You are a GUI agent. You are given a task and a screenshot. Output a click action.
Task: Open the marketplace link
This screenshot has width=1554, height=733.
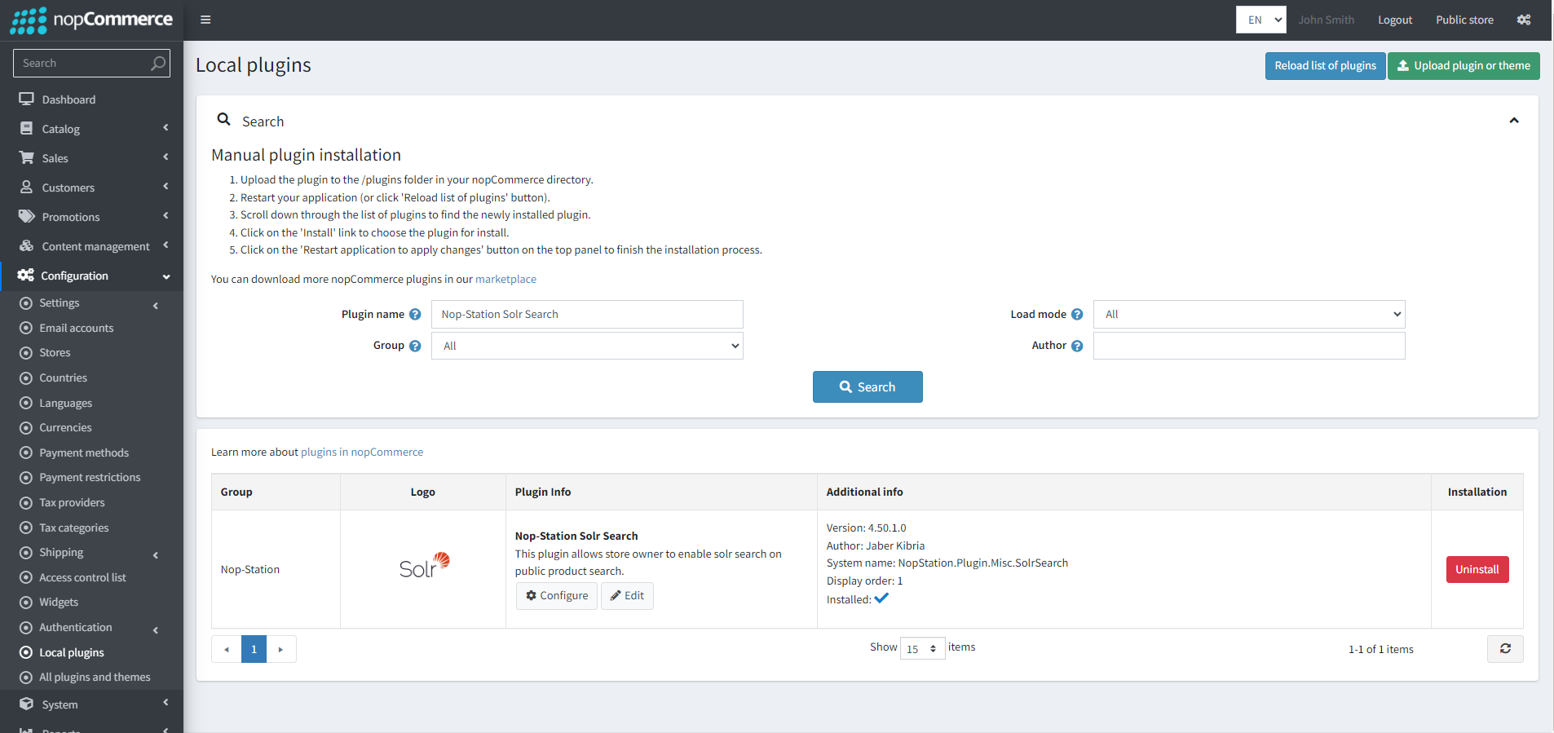click(505, 279)
